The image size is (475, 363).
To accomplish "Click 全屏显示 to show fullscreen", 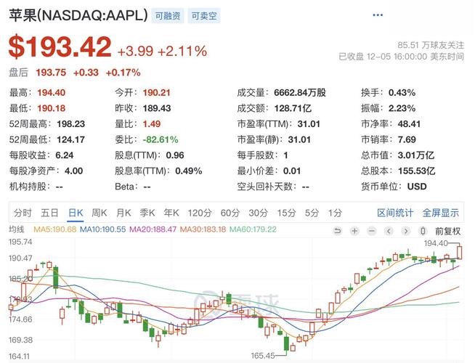I will click(x=440, y=213).
